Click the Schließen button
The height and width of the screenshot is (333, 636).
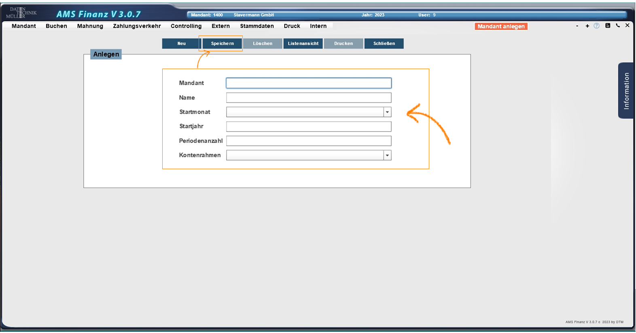pos(384,44)
